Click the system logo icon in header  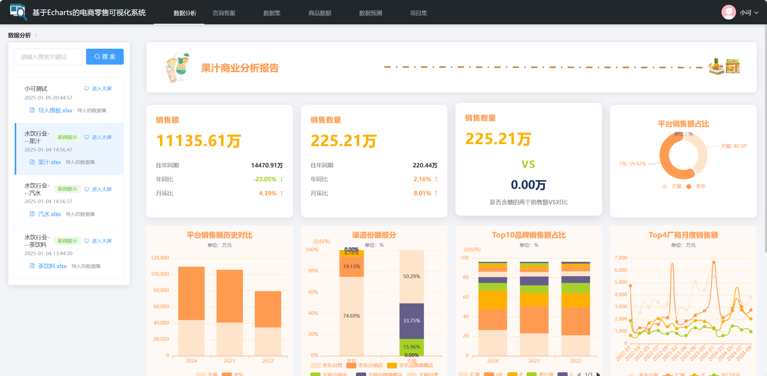click(18, 12)
